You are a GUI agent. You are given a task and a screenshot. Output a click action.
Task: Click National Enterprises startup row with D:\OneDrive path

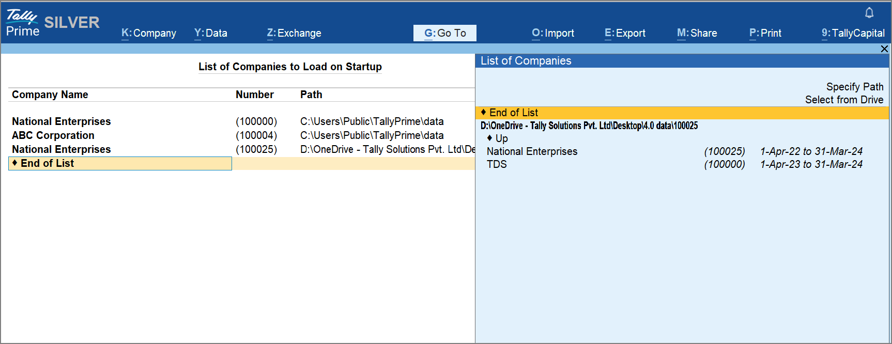tap(242, 149)
